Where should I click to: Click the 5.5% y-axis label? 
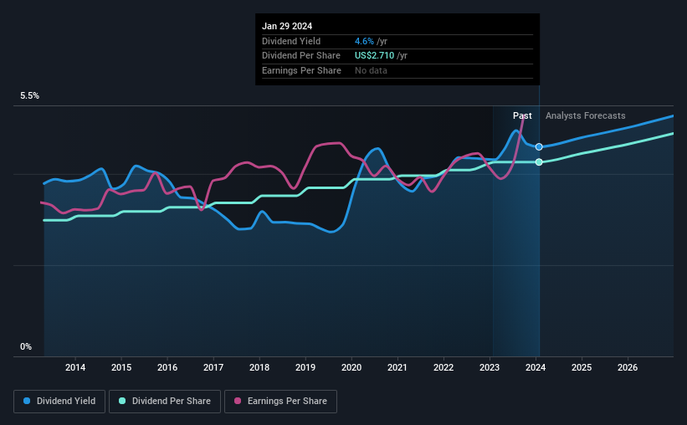tap(29, 95)
